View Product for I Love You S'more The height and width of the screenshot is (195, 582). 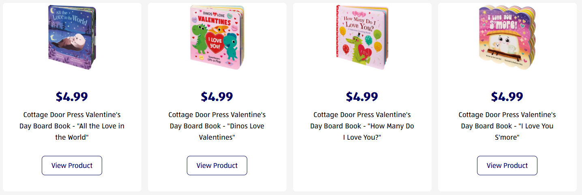507,166
